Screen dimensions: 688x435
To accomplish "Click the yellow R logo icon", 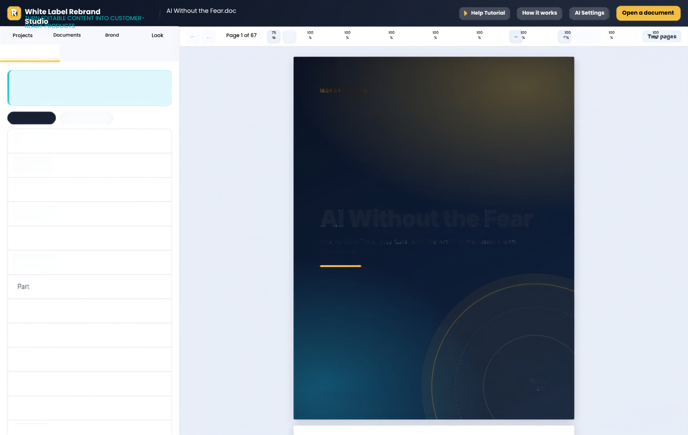I will pos(14,13).
